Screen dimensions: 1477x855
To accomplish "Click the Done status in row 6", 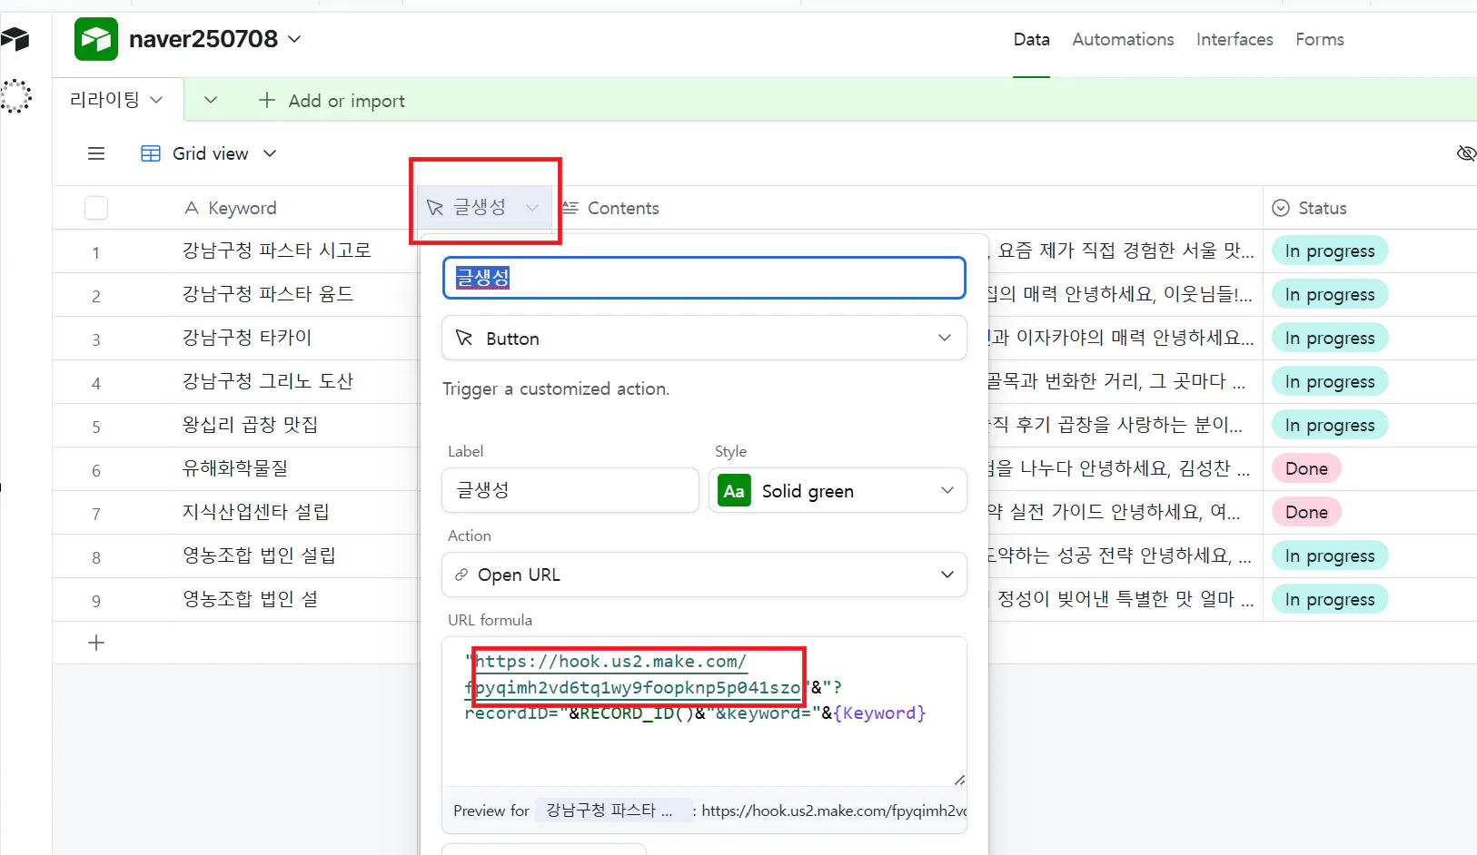I will pos(1306,469).
